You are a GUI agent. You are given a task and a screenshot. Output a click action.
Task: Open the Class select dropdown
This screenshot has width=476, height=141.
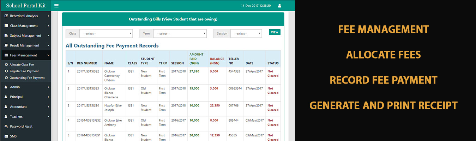pyautogui.click(x=106, y=33)
